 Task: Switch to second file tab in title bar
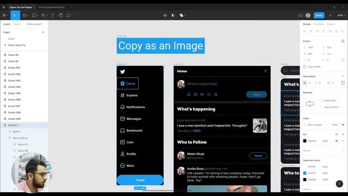point(52,7)
